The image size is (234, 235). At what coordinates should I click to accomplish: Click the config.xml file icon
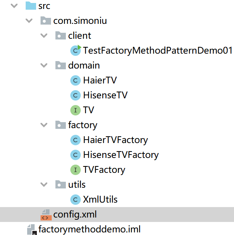coord(45,215)
